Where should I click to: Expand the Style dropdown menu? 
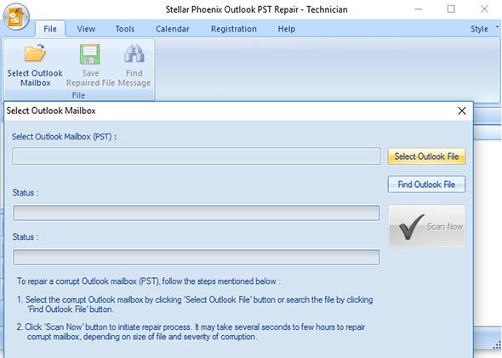click(x=484, y=29)
